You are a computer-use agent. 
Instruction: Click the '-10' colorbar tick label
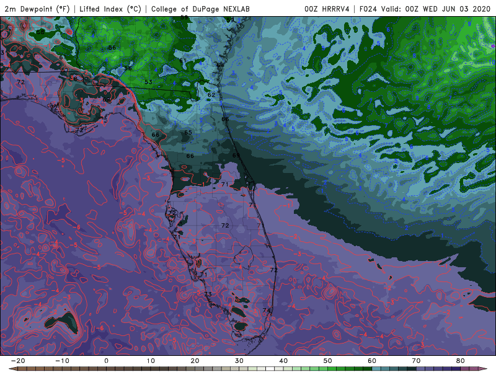click(x=62, y=361)
